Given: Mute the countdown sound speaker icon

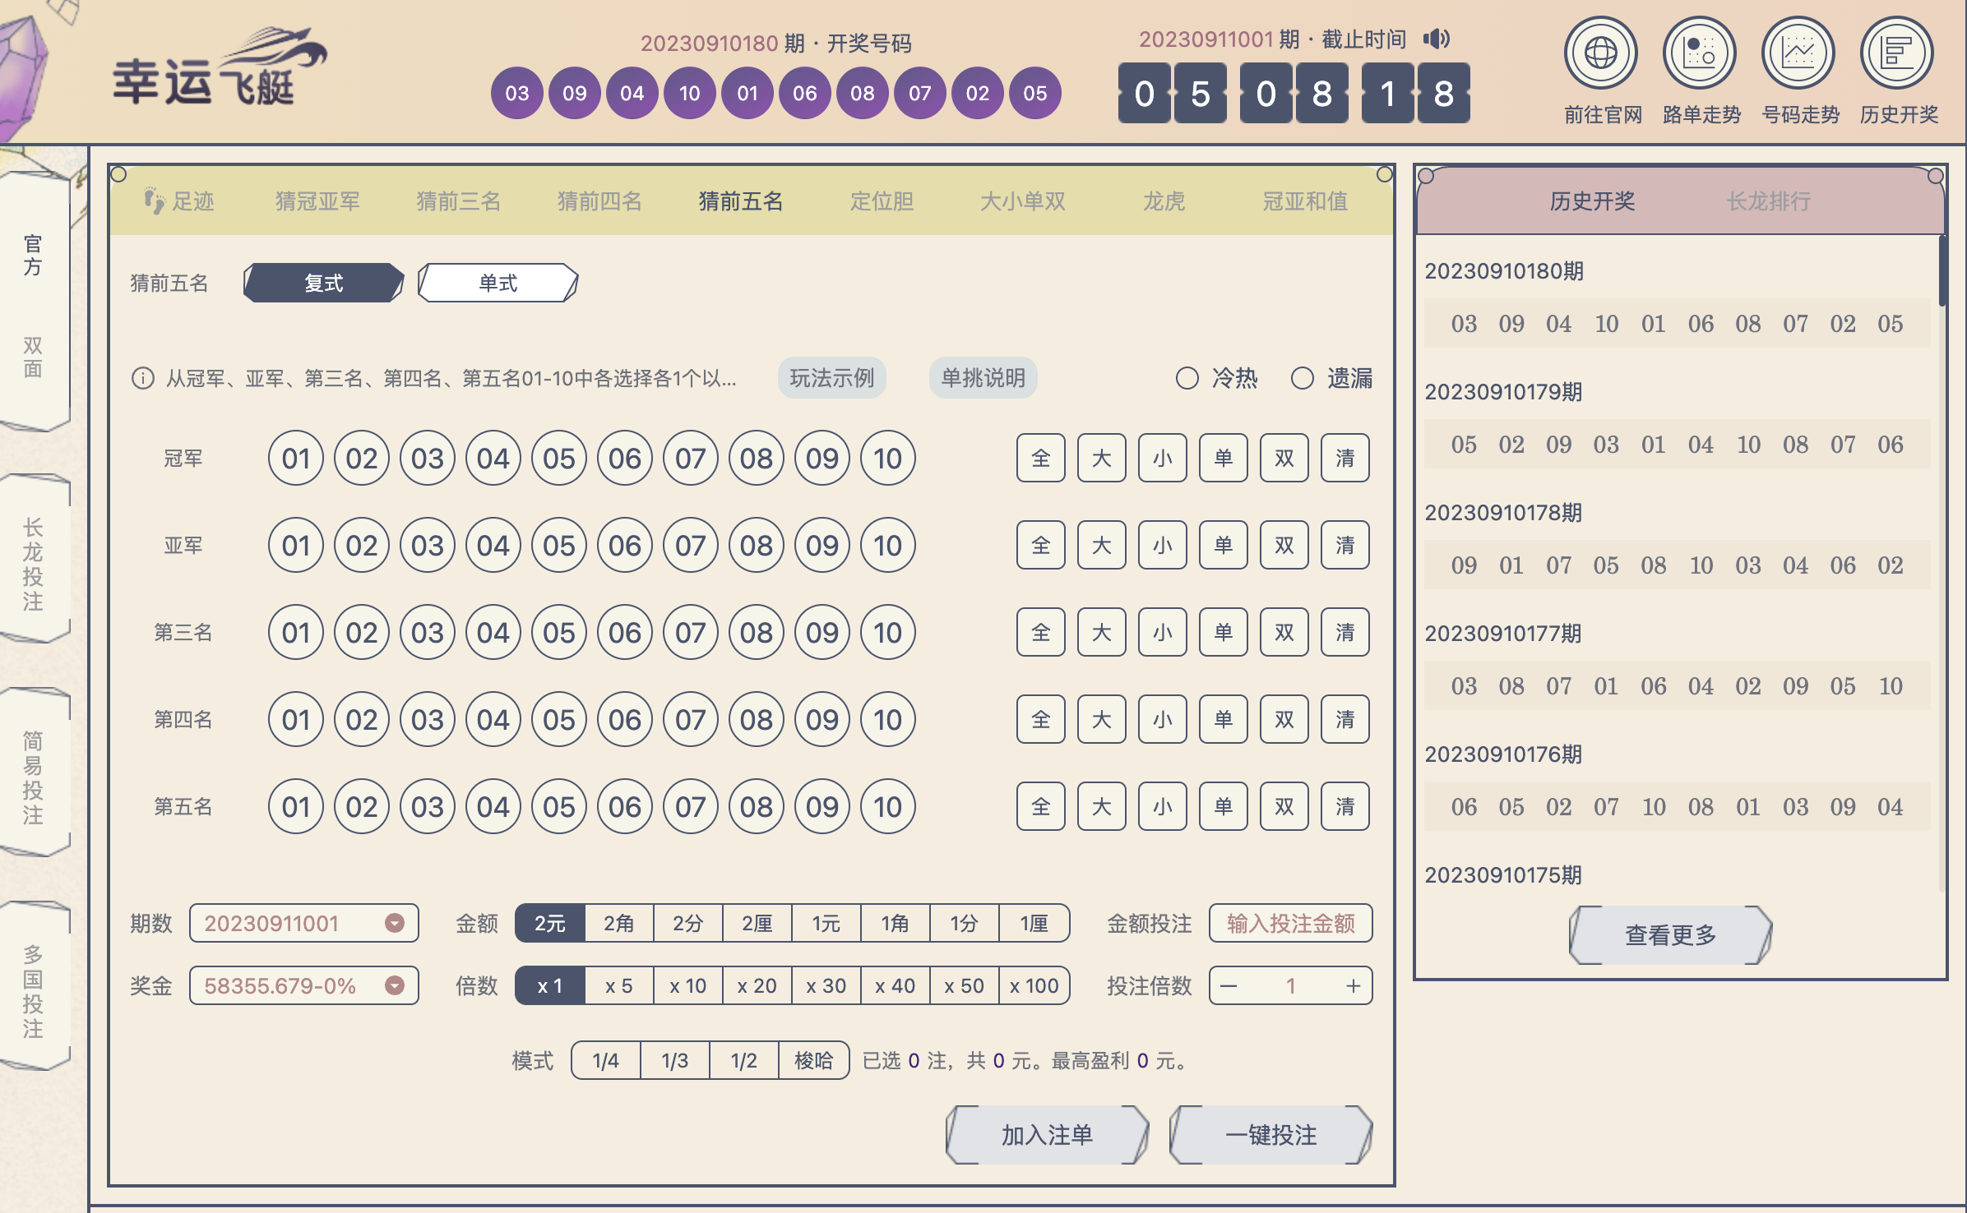Looking at the screenshot, I should (1437, 39).
